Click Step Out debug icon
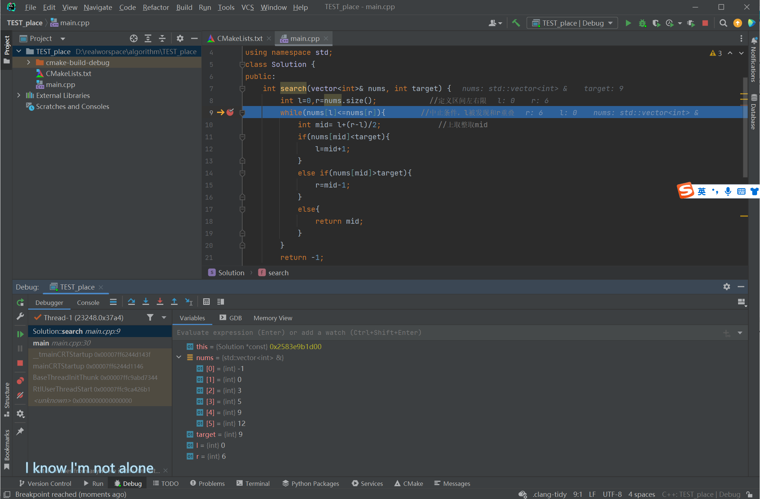 pyautogui.click(x=174, y=302)
